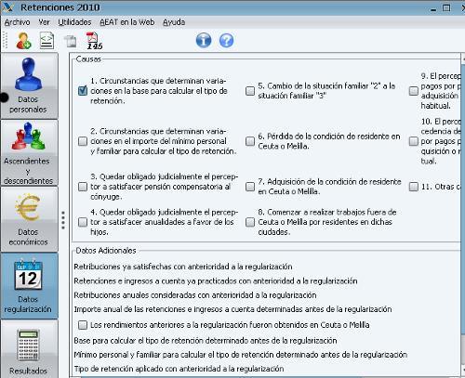This screenshot has width=465, height=378.
Task: Enable cause 6 pérdida residente Ceuta Melilla
Action: pyautogui.click(x=250, y=141)
